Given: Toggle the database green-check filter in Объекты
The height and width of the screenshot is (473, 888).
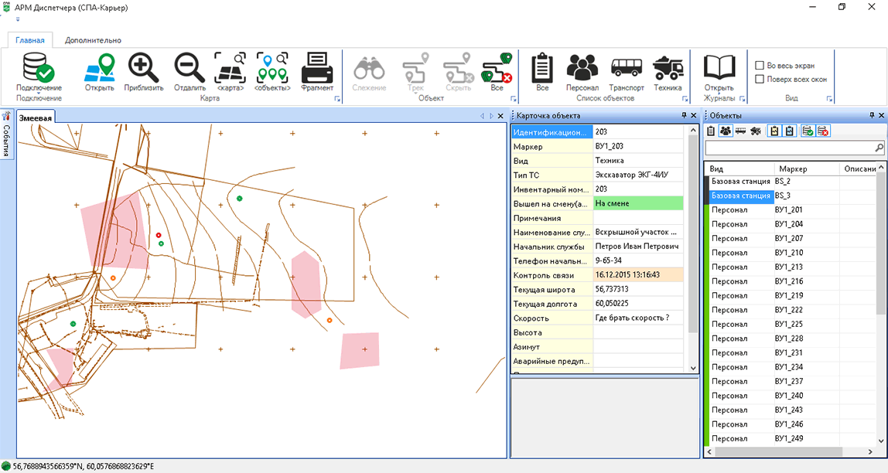Looking at the screenshot, I should 808,131.
